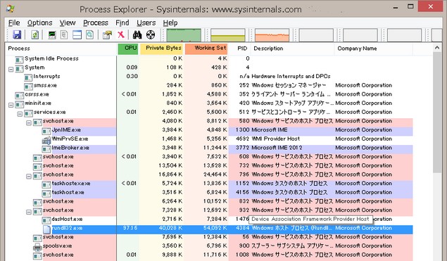Select the Interrupts process row

point(209,77)
